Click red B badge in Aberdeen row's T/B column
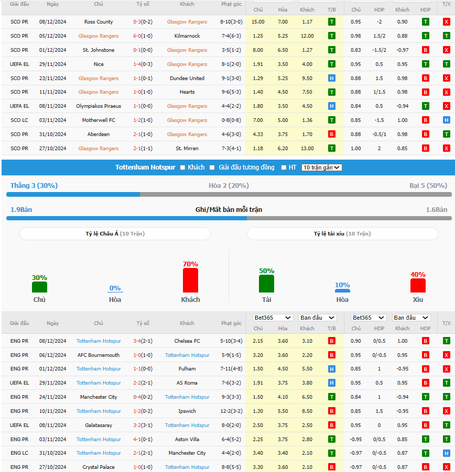Image resolution: width=455 pixels, height=472 pixels. 331,134
